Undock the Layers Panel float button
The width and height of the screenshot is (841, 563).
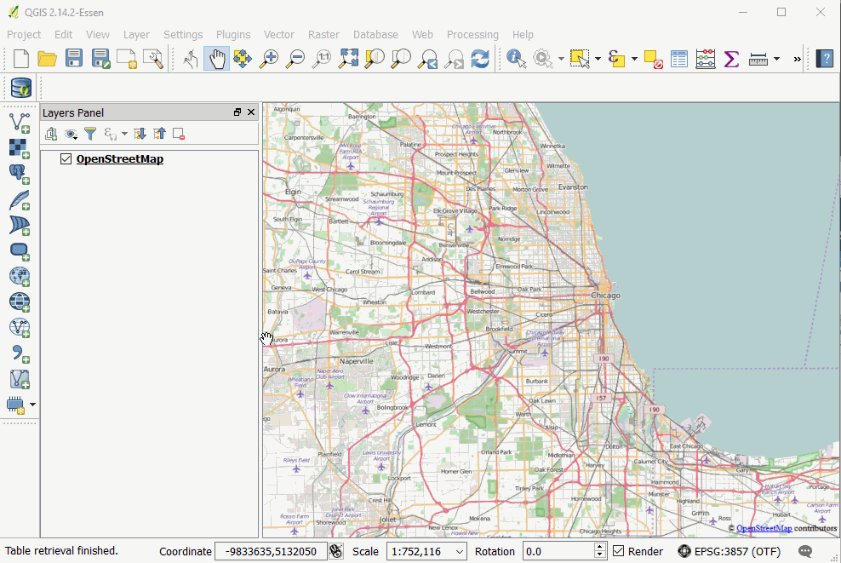coord(237,112)
